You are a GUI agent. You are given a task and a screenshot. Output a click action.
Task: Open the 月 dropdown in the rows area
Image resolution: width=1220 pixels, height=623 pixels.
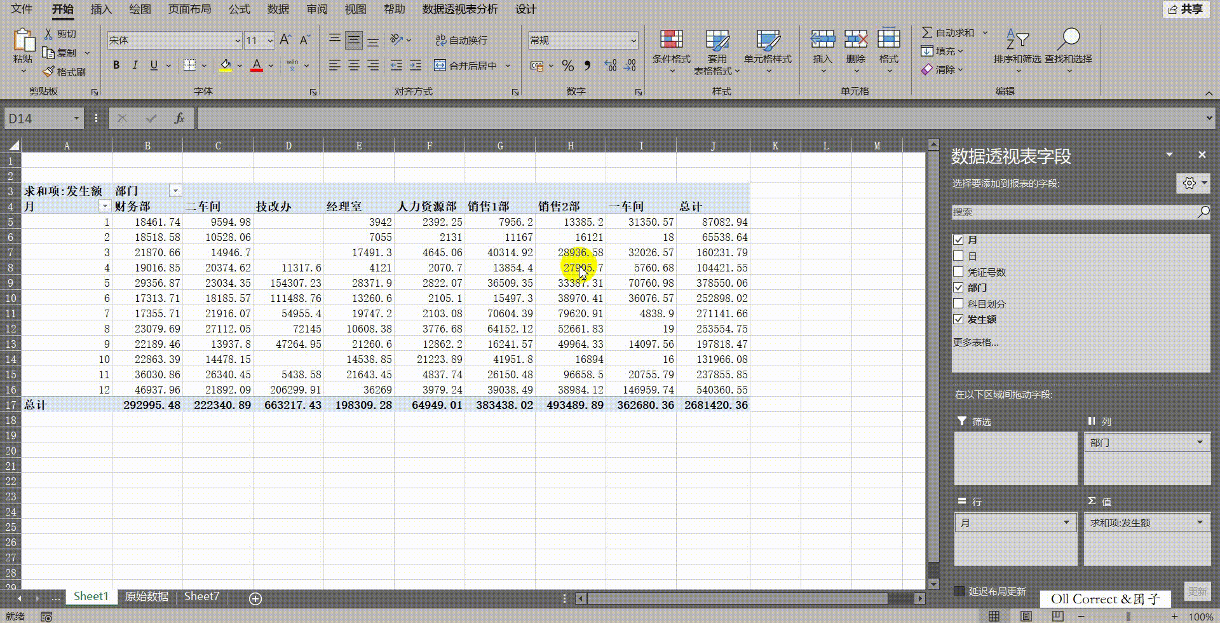click(1066, 523)
